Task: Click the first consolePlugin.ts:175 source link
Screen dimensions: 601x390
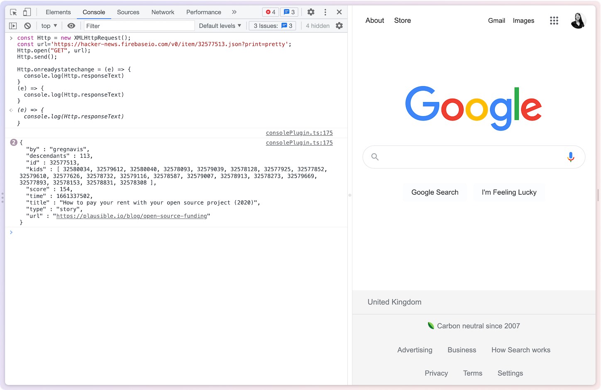Action: [299, 133]
